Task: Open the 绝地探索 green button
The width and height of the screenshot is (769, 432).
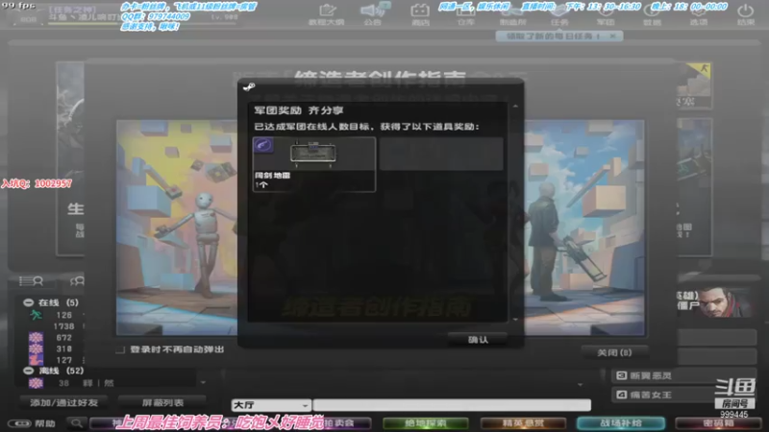Action: point(425,423)
